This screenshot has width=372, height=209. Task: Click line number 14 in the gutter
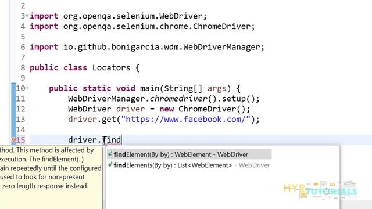[x=20, y=129]
